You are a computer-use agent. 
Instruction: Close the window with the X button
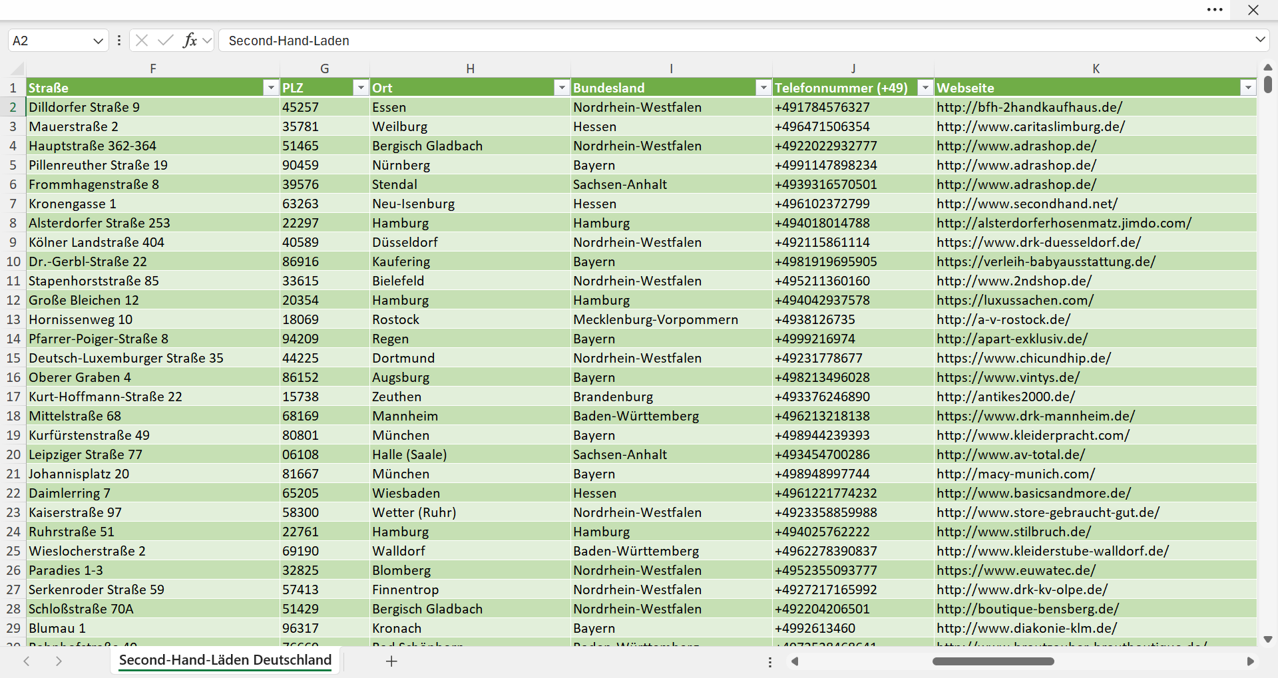point(1253,10)
